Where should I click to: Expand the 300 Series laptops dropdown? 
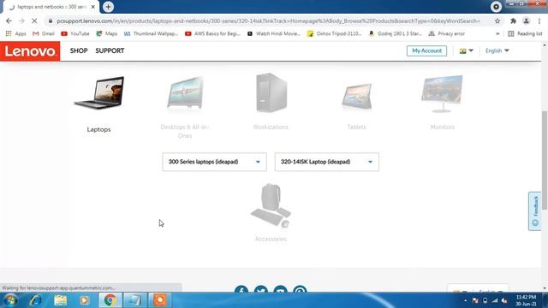coord(214,162)
